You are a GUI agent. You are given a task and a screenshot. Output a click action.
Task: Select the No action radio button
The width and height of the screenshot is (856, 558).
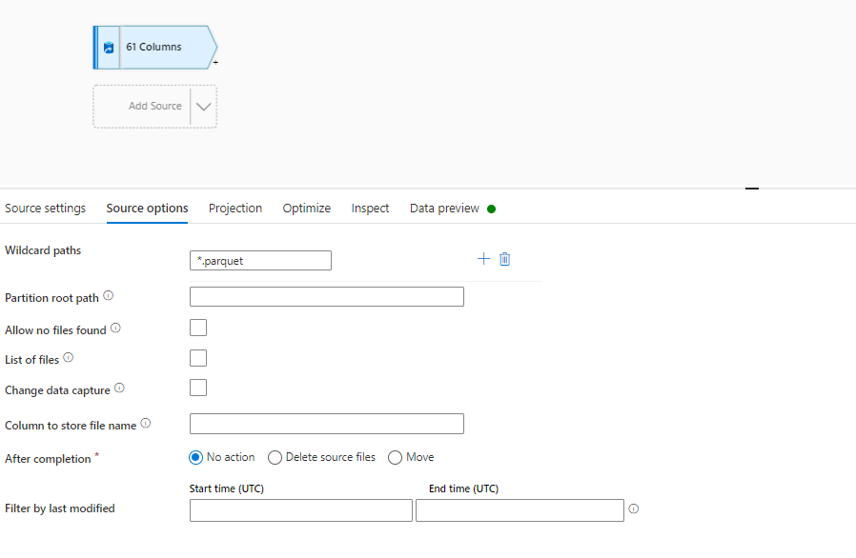pyautogui.click(x=195, y=458)
